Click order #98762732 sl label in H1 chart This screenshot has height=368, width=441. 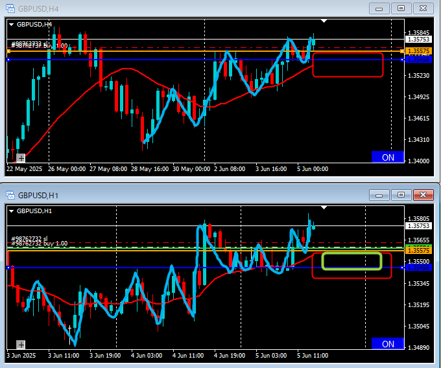click(30, 239)
